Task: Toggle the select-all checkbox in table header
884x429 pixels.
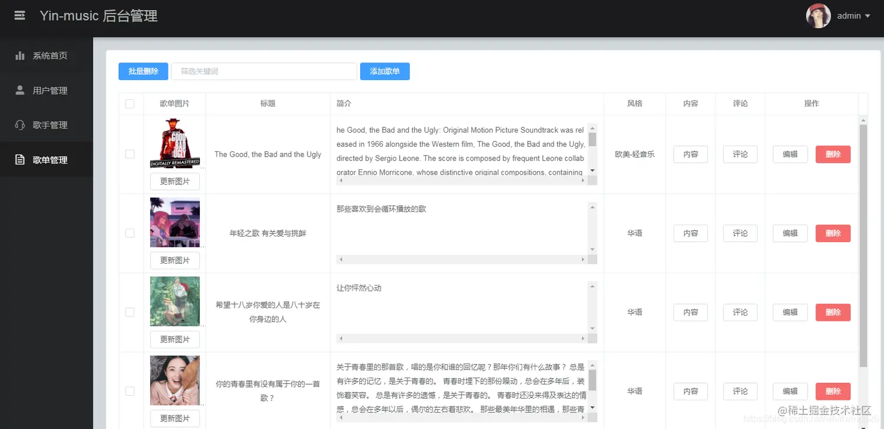Action: 130,104
